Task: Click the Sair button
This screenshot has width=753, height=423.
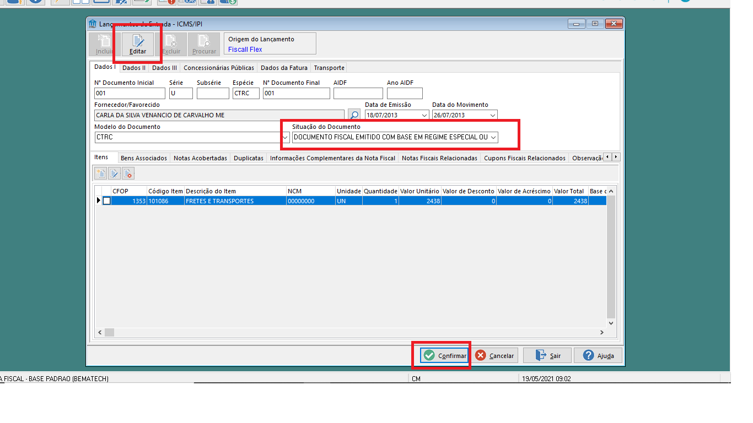Action: click(x=547, y=356)
